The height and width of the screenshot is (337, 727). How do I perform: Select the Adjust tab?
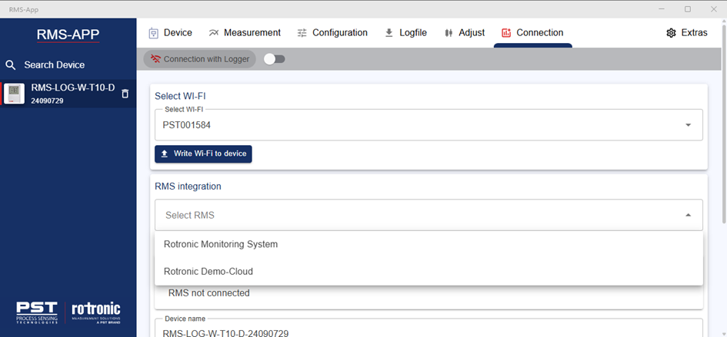pos(465,33)
